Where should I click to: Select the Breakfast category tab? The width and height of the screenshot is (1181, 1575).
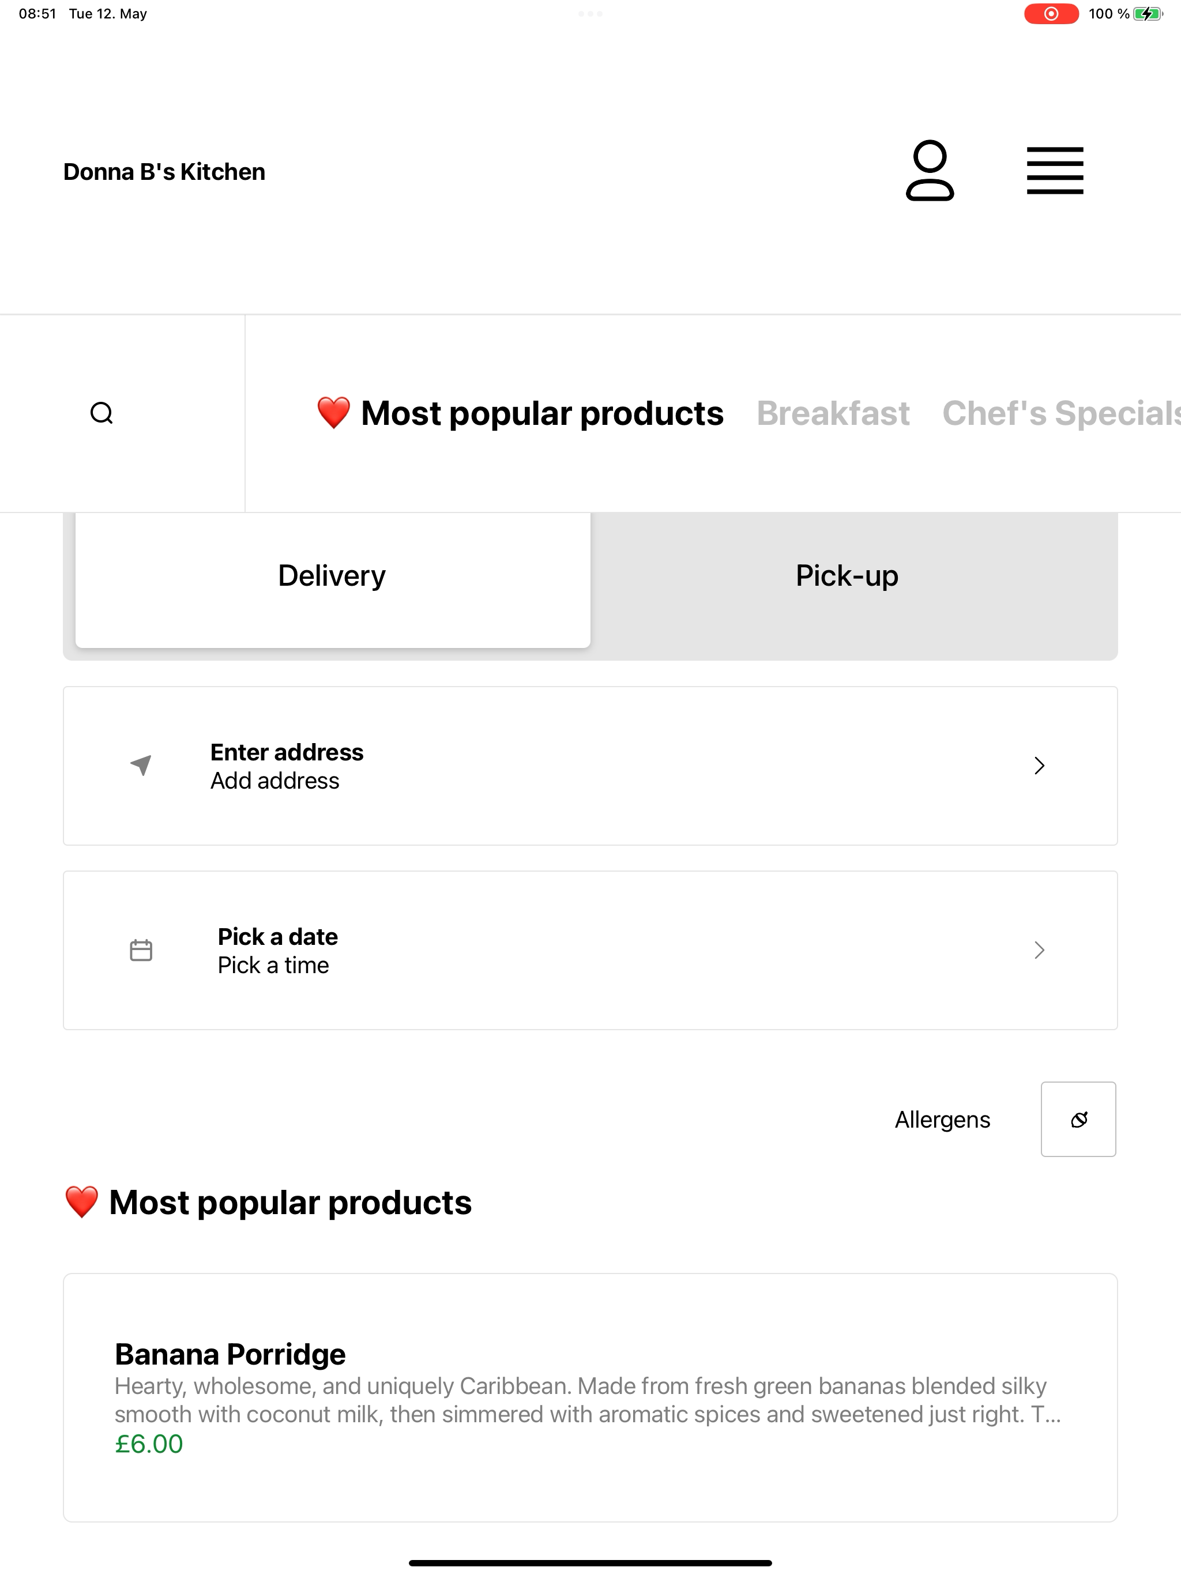[833, 413]
